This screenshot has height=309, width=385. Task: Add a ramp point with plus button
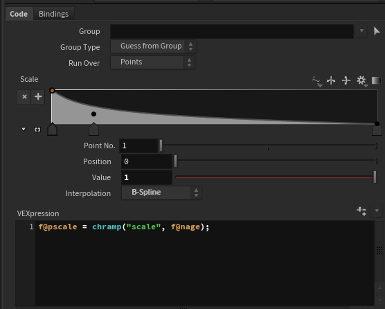click(38, 96)
